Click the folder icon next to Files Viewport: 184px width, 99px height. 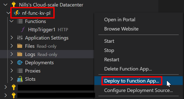pos(20,46)
